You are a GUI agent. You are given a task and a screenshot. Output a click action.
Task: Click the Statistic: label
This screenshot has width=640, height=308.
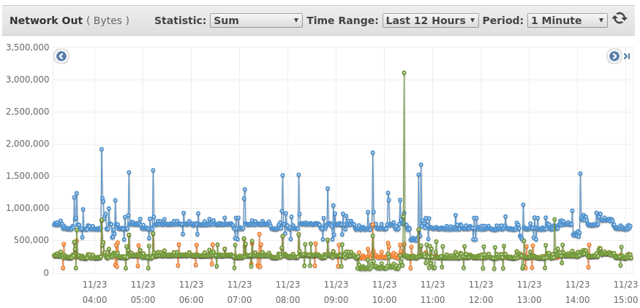181,20
